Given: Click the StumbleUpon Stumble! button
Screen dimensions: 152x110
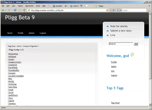Looking at the screenshot, I should click(x=57, y=6).
